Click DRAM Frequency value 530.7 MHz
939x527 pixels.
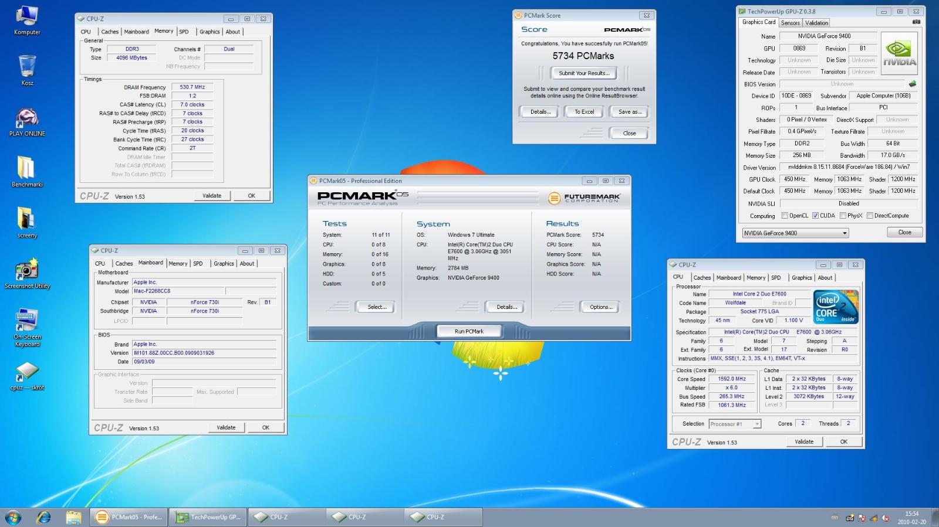192,87
